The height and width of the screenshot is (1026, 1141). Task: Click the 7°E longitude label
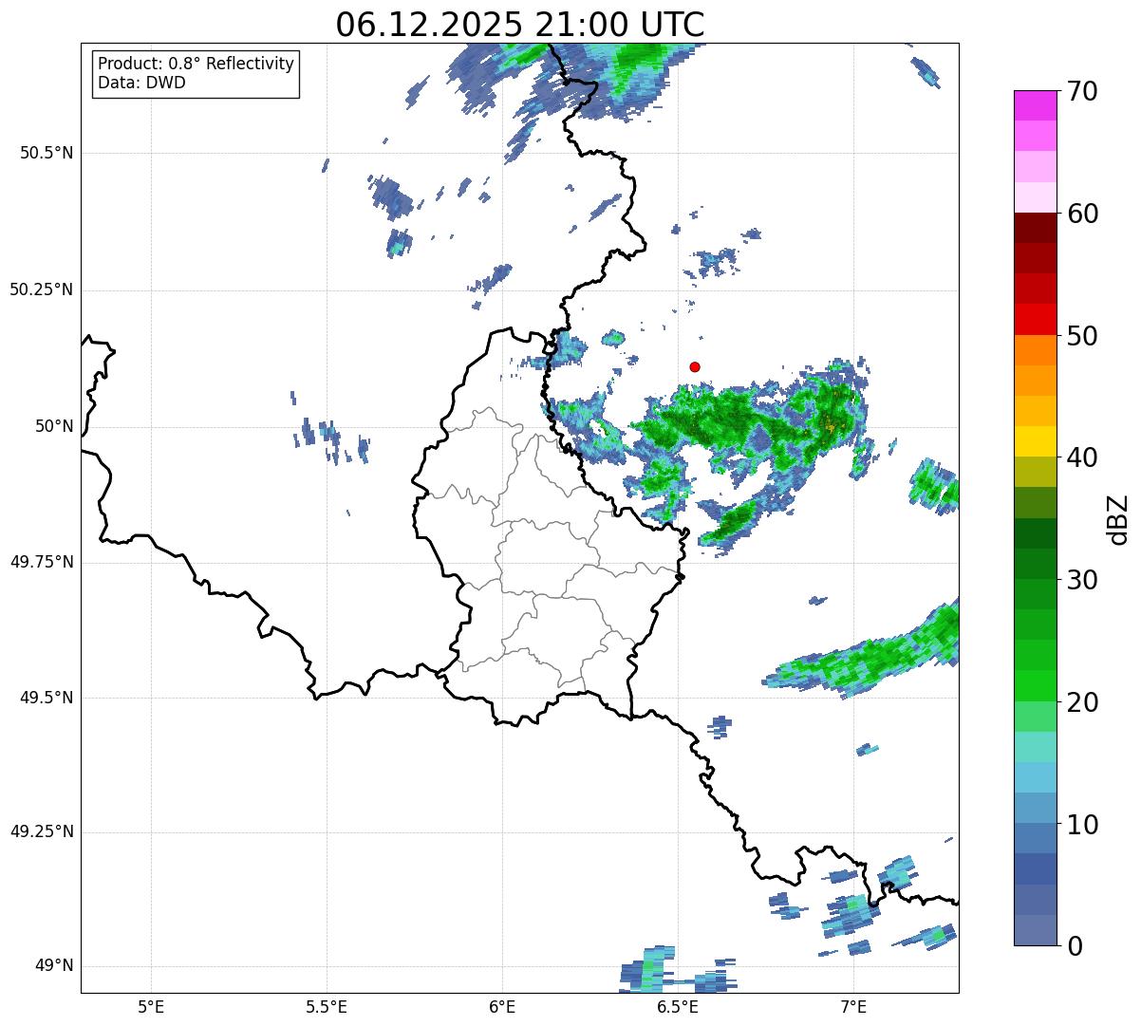[x=853, y=1007]
